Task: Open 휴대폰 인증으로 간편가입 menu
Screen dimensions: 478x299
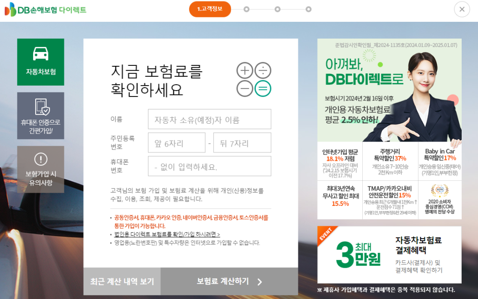Action: point(41,116)
